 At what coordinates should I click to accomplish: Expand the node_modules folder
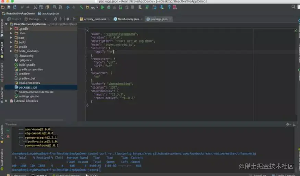[x=11, y=51]
